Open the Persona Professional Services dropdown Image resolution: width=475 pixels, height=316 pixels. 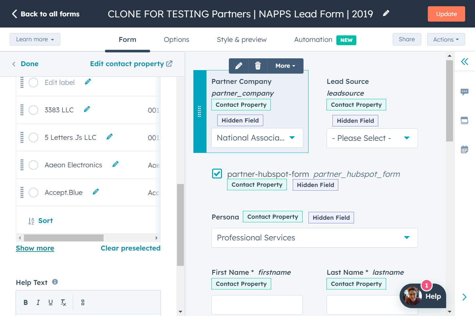coord(315,238)
